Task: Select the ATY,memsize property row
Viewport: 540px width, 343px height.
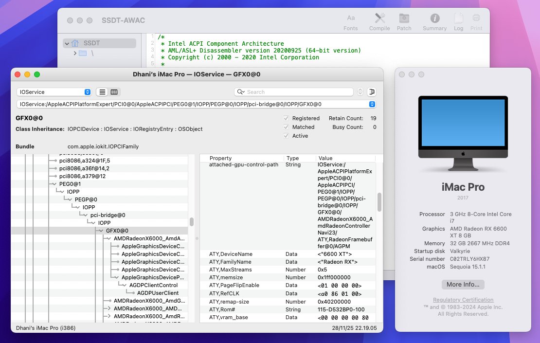Action: tap(288, 278)
